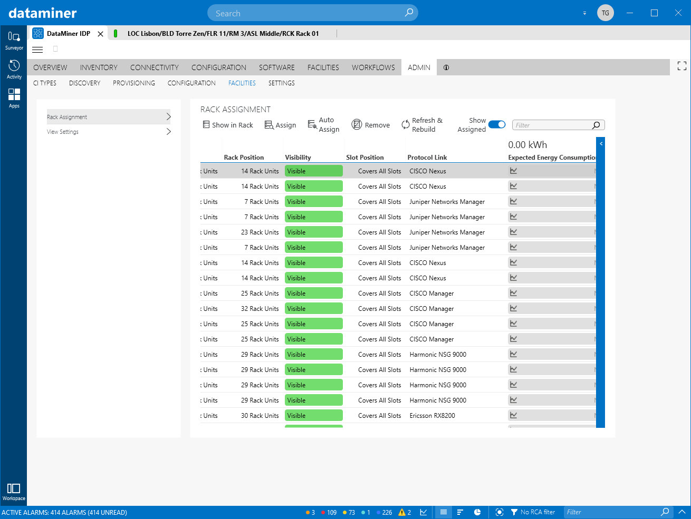
Task: Sort by the Visibility column header
Action: (298, 158)
